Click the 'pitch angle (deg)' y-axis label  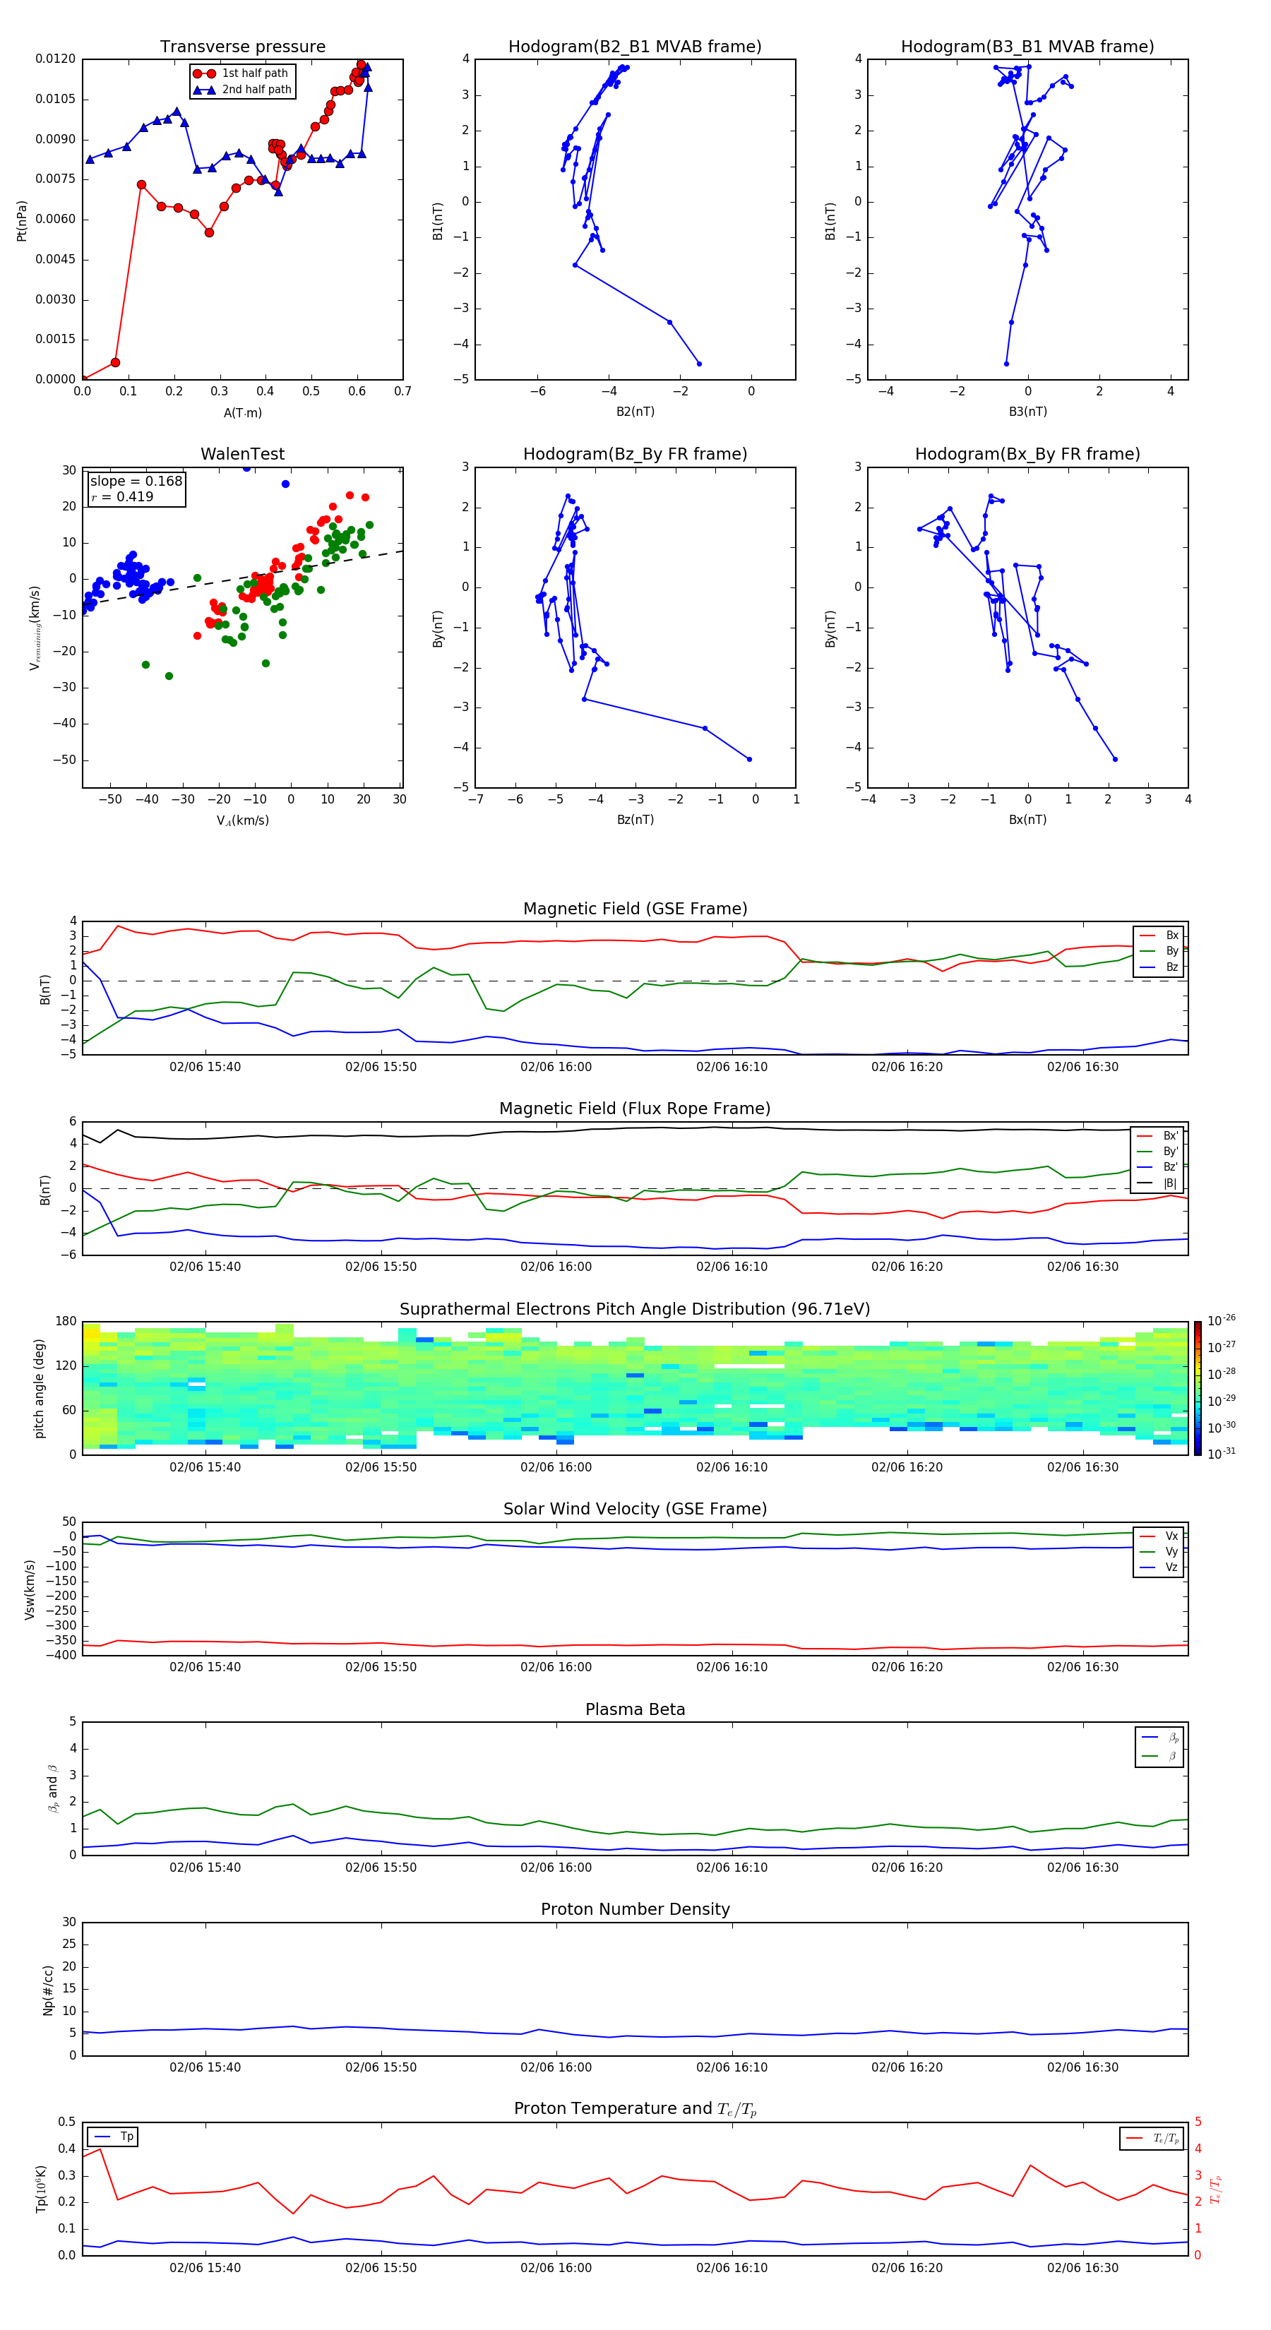tap(39, 1388)
